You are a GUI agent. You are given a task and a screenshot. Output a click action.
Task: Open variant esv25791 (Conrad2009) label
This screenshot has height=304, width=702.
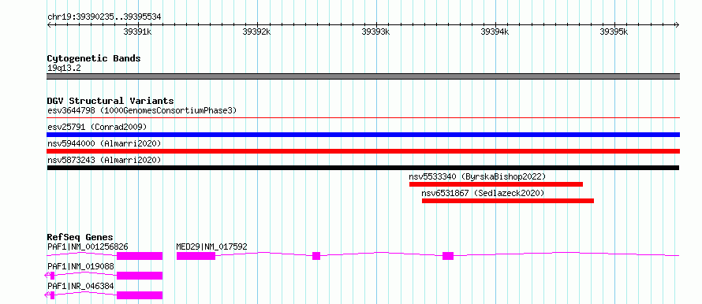click(x=97, y=127)
